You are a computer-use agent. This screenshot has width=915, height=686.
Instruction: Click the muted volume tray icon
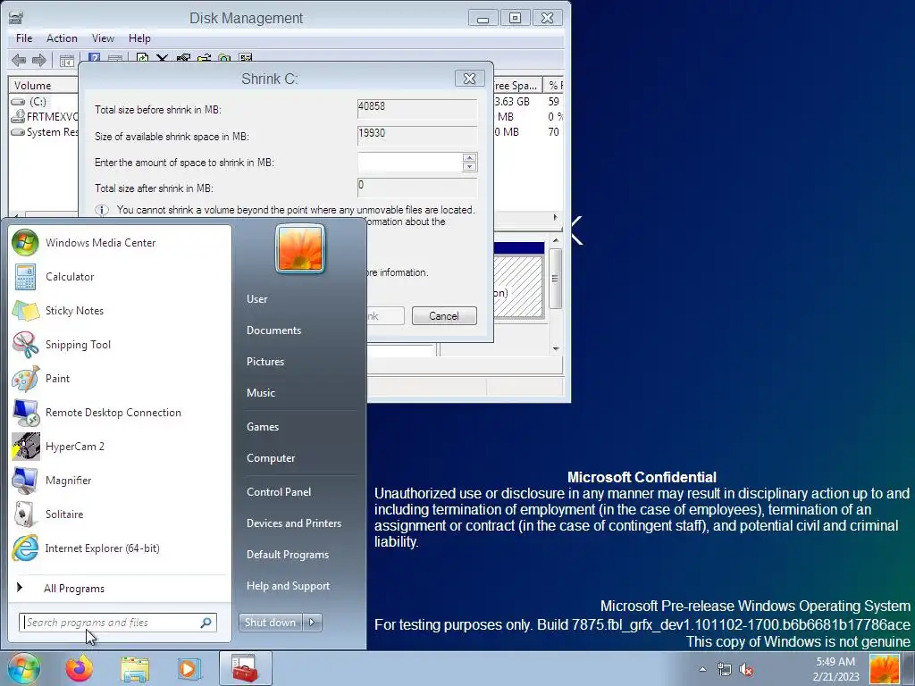[x=746, y=669]
